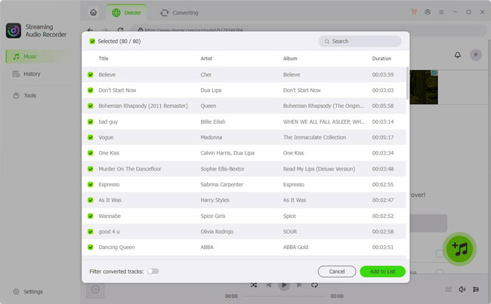Screen dimensions: 491x304
Task: Click the browser back arrow
Action: tap(90, 29)
